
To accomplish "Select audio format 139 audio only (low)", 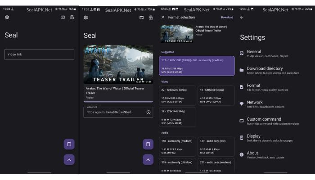I will 216,147.
